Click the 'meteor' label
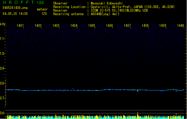The image size is (187, 119). pos(42,9)
